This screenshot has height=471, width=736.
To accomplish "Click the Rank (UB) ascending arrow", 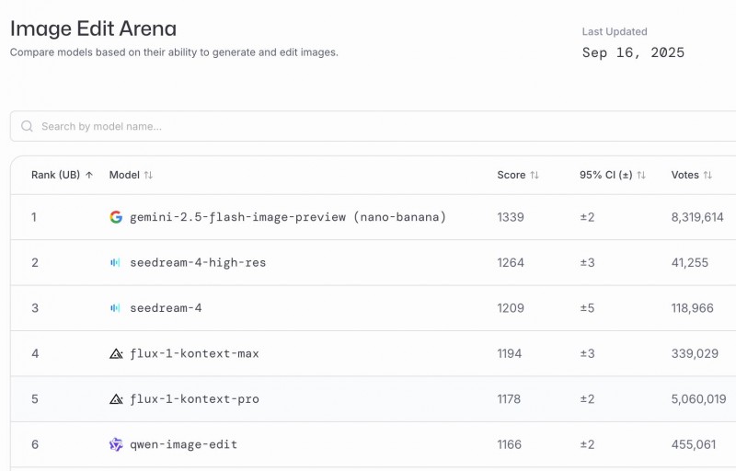I will tap(89, 175).
